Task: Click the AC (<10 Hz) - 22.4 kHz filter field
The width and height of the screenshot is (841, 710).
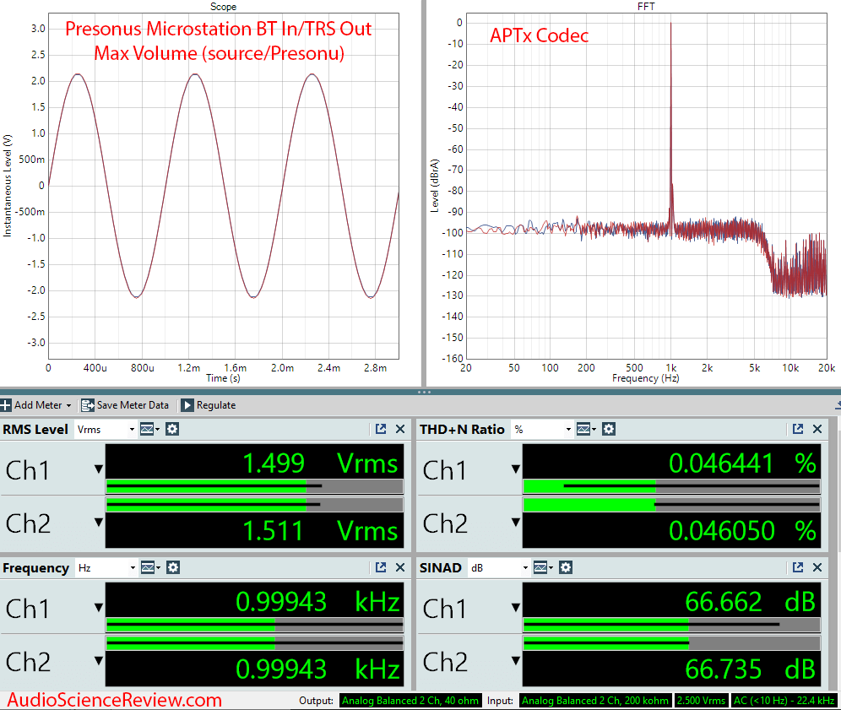Action: pyautogui.click(x=784, y=701)
